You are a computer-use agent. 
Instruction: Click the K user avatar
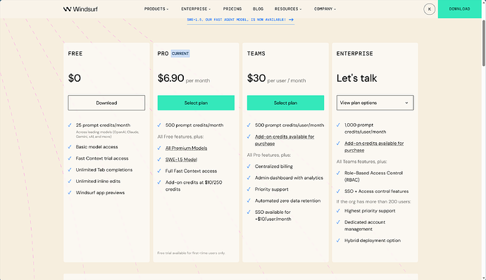click(429, 9)
